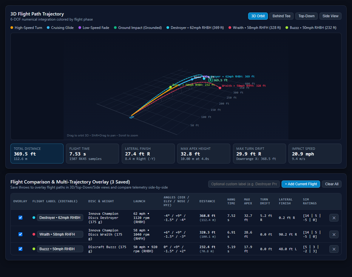Screen dimensions: 352x277
Task: Remove the Wraith flight row
Action: point(334,234)
